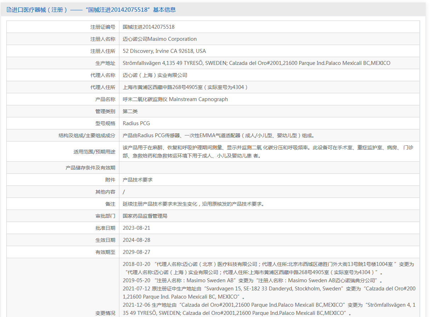Screen dimensions: 430x317
Task: Click the document icon in the page header
Action: tap(9, 10)
